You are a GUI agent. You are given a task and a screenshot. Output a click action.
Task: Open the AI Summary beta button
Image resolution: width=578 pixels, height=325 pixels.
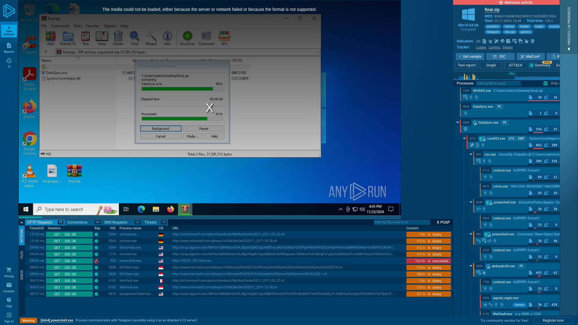540,65
